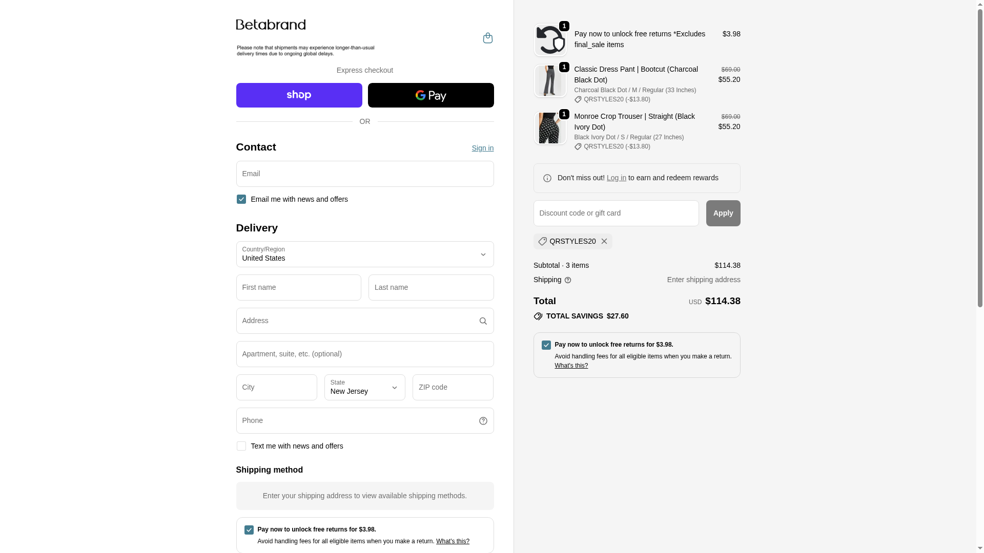Click the rewards info circle icon
The width and height of the screenshot is (984, 553).
547,178
